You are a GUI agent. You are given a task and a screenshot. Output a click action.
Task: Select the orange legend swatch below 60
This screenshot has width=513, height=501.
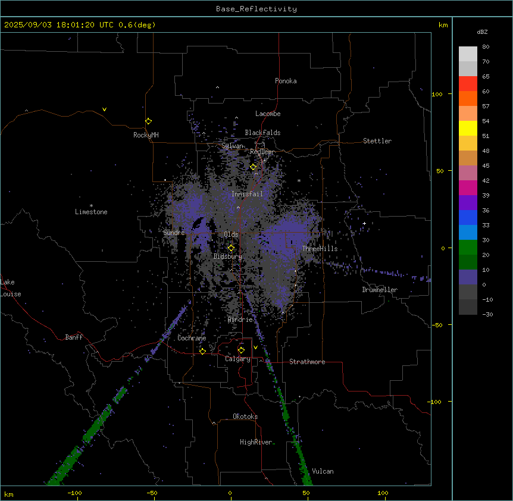[468, 98]
